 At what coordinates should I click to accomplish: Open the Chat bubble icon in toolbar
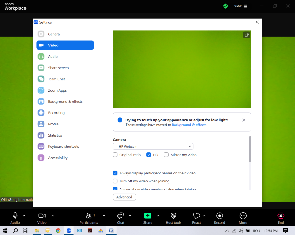point(120,216)
